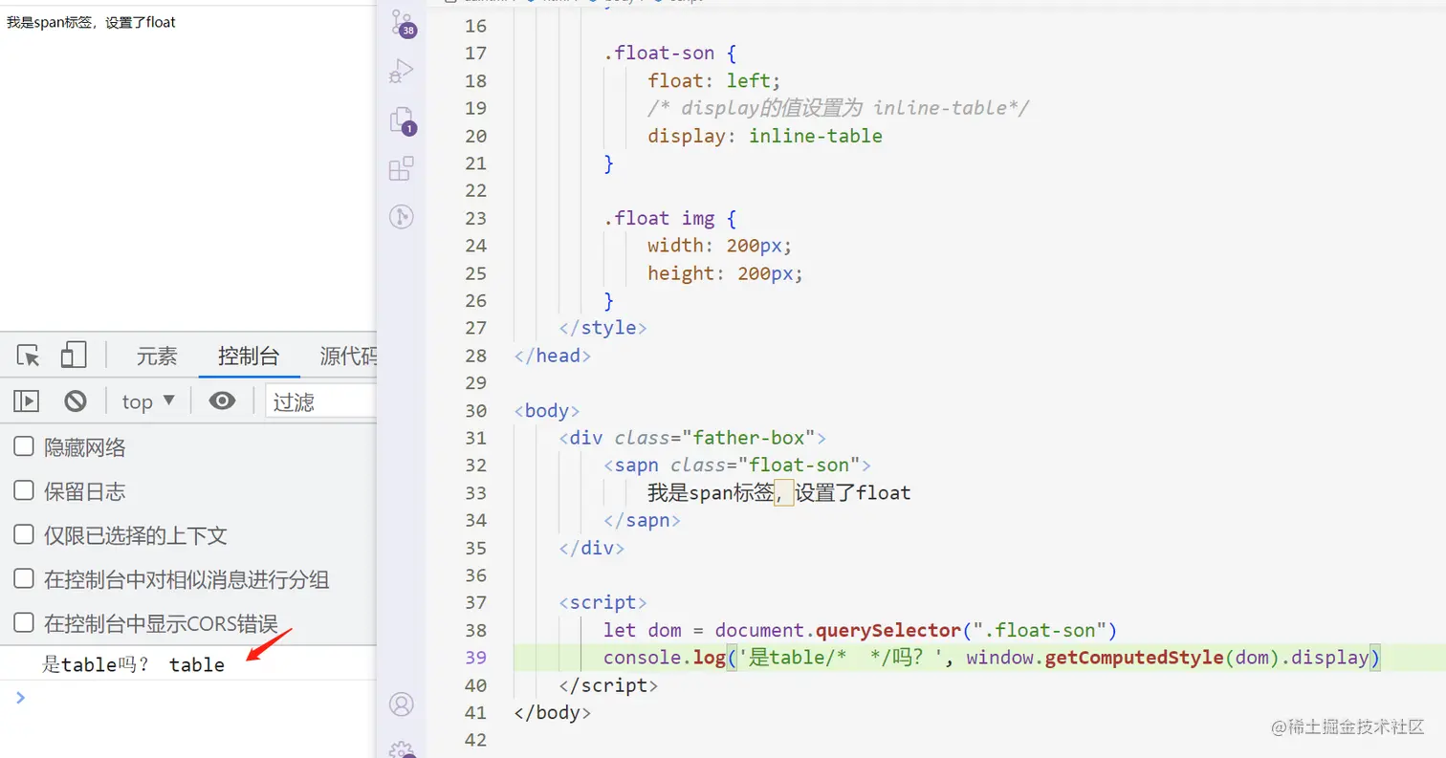Click the closing </body> tag
The height and width of the screenshot is (758, 1446).
pyautogui.click(x=553, y=713)
